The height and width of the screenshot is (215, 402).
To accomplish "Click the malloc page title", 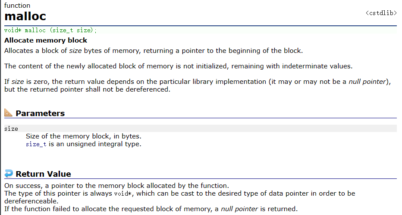I will pyautogui.click(x=25, y=16).
